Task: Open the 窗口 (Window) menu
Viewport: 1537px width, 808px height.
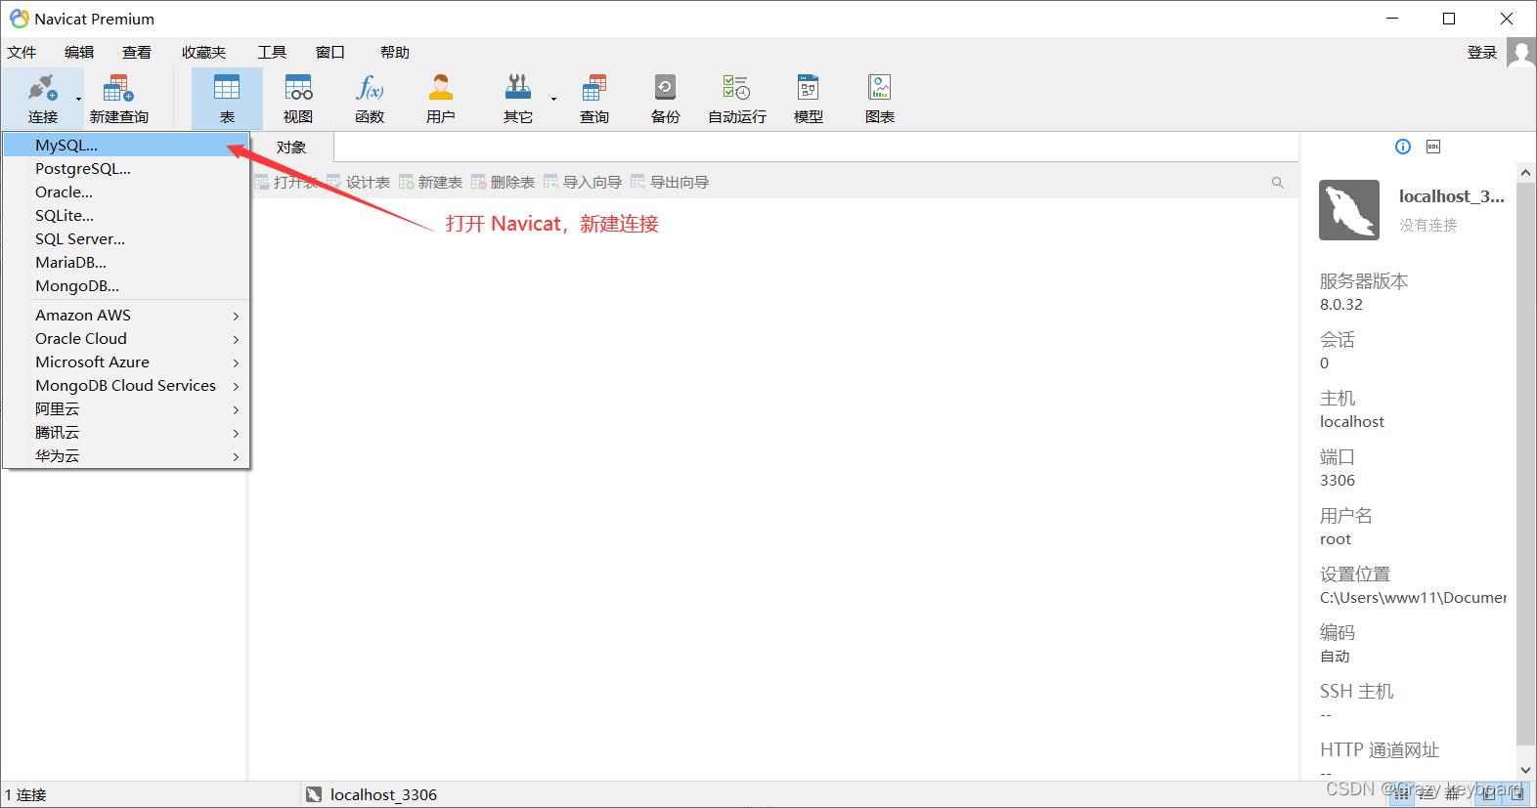Action: pos(330,53)
